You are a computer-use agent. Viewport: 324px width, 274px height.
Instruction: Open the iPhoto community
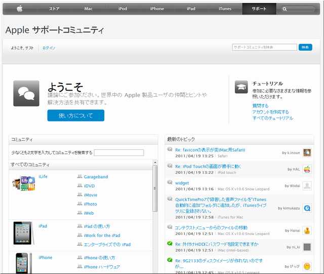tap(90, 204)
